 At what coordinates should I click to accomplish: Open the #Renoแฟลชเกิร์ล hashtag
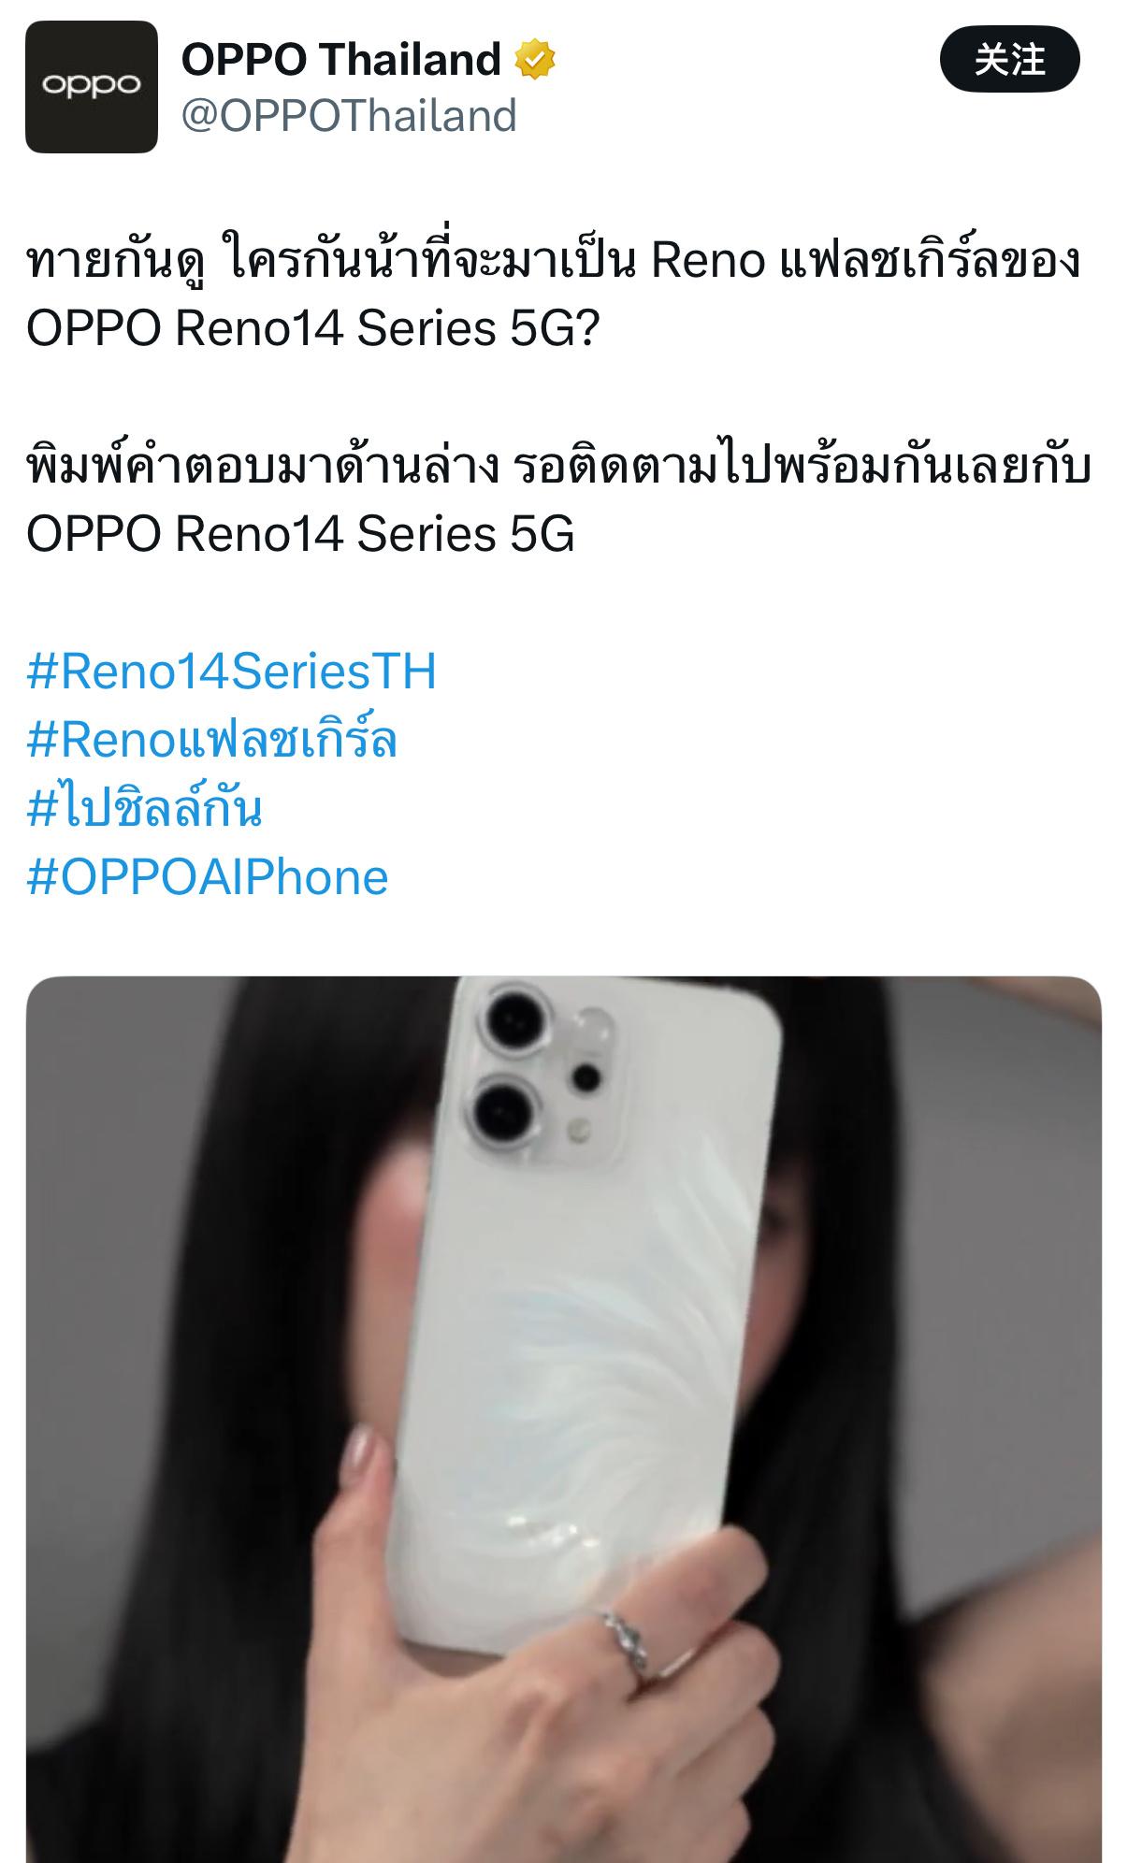tap(212, 739)
